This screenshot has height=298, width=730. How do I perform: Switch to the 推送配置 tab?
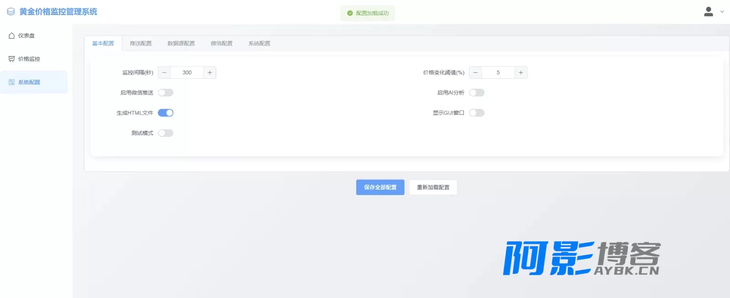pos(141,43)
